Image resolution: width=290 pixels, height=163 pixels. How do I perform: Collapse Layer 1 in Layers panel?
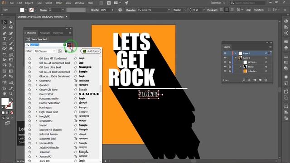pos(235,58)
